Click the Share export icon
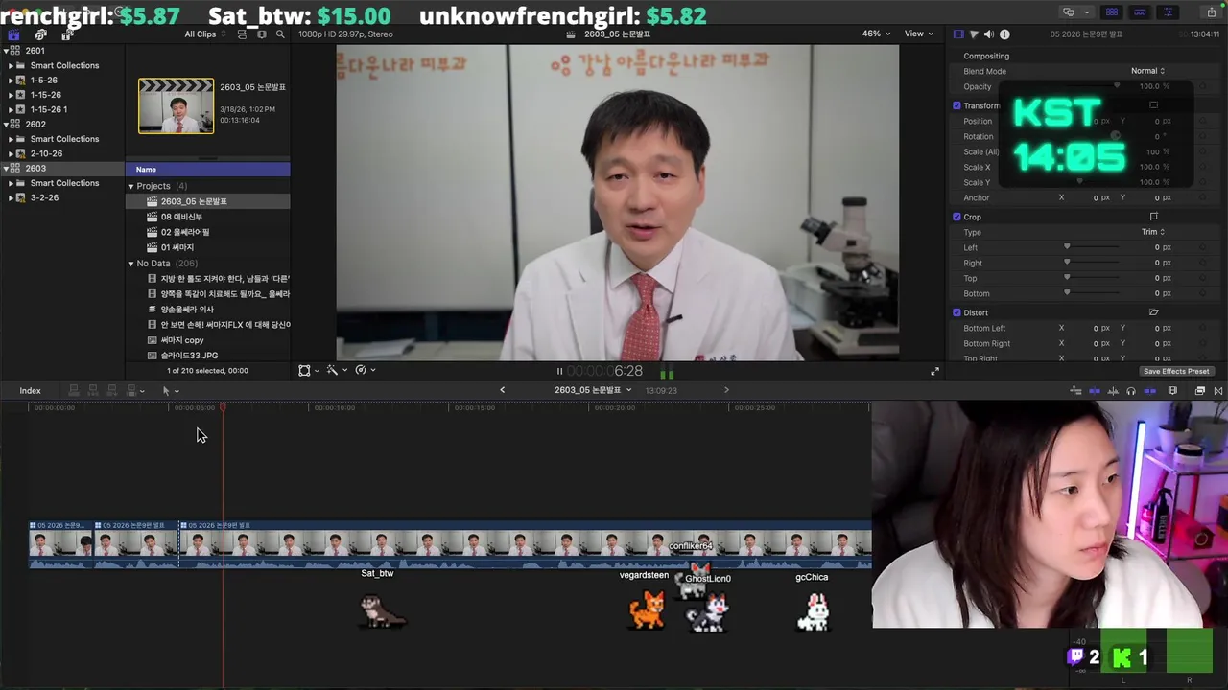 [1211, 12]
